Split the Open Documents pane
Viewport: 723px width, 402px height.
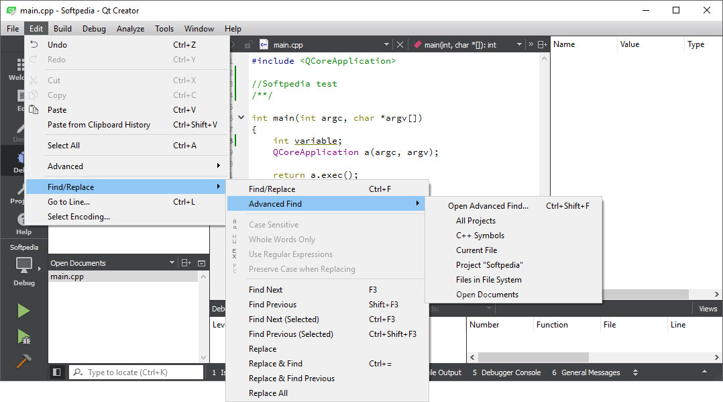pyautogui.click(x=186, y=263)
